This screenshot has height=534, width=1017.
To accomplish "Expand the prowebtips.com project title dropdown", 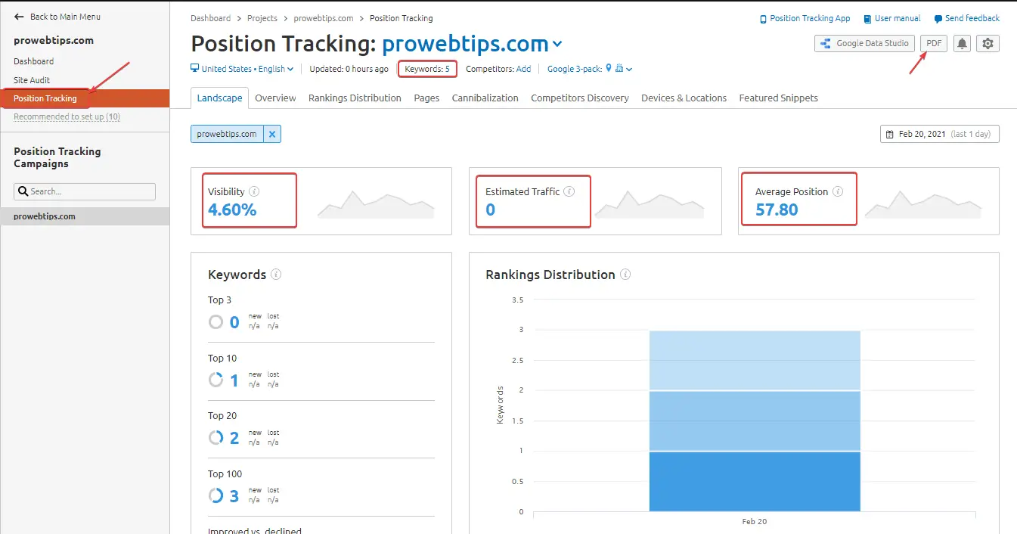I will click(558, 45).
